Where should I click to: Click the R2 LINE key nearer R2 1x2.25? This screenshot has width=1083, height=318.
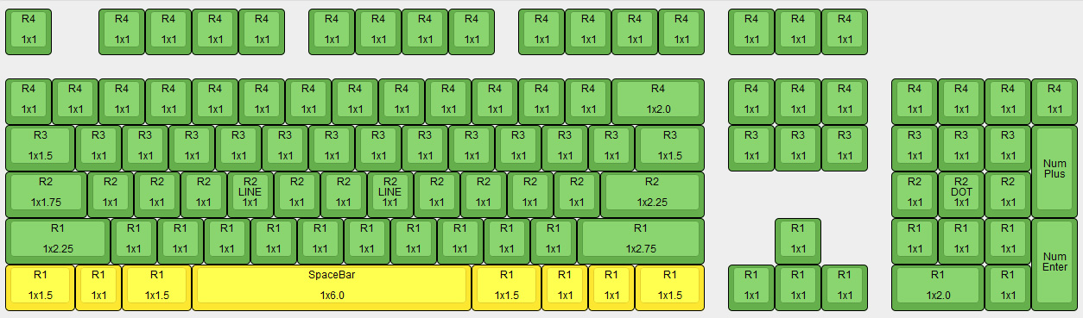[x=390, y=194]
